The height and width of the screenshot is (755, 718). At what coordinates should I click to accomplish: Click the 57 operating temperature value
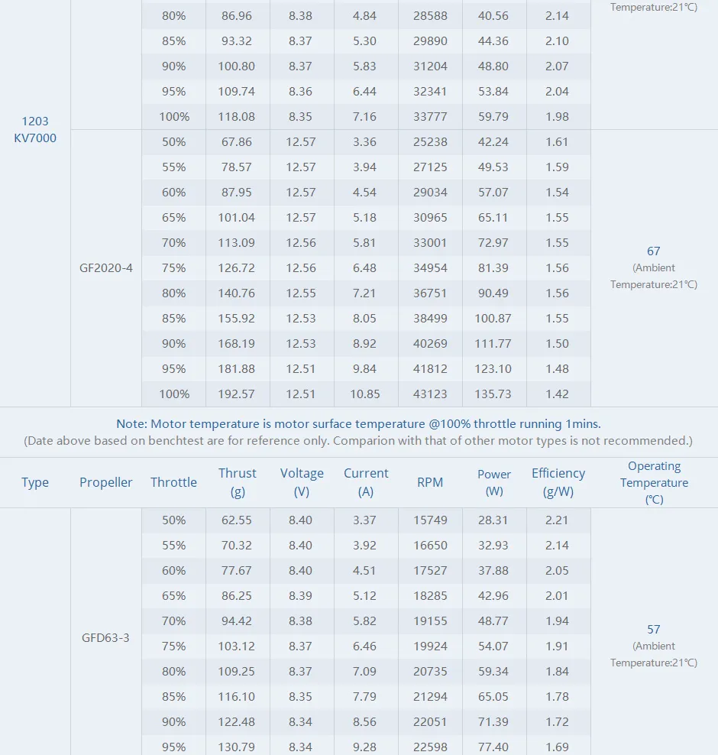point(654,630)
